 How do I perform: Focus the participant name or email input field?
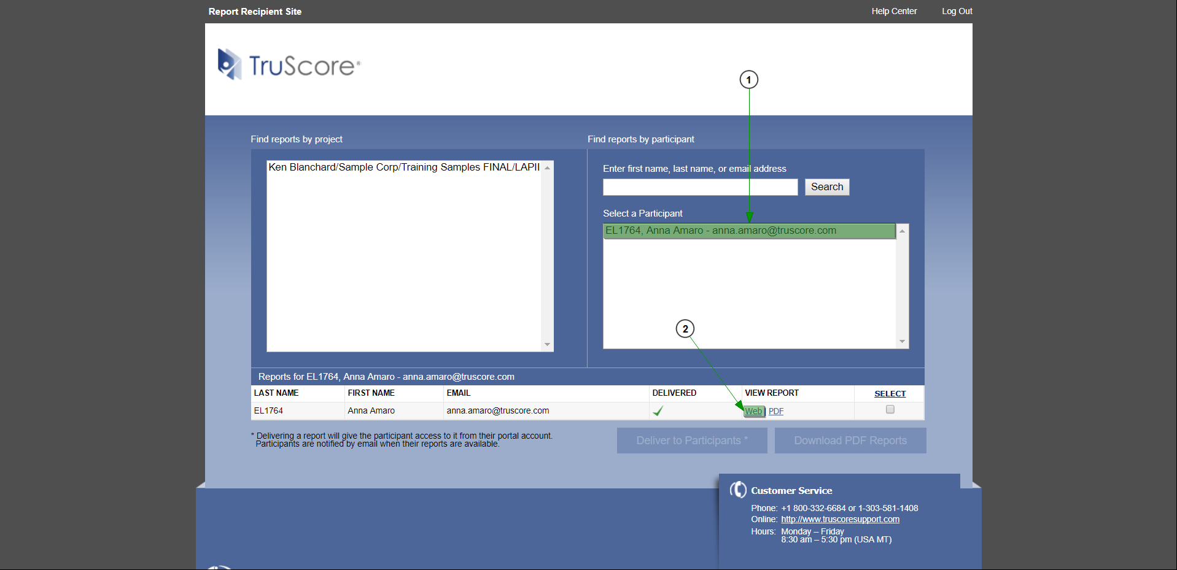click(x=700, y=187)
